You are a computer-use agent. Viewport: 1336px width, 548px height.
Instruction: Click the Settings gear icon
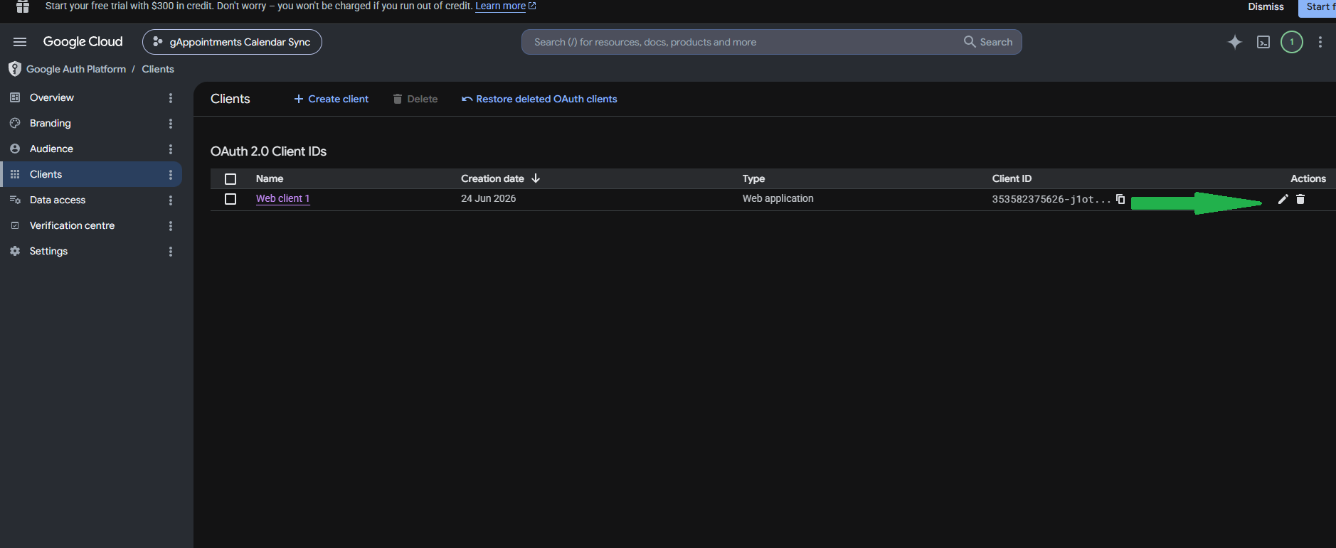(15, 251)
